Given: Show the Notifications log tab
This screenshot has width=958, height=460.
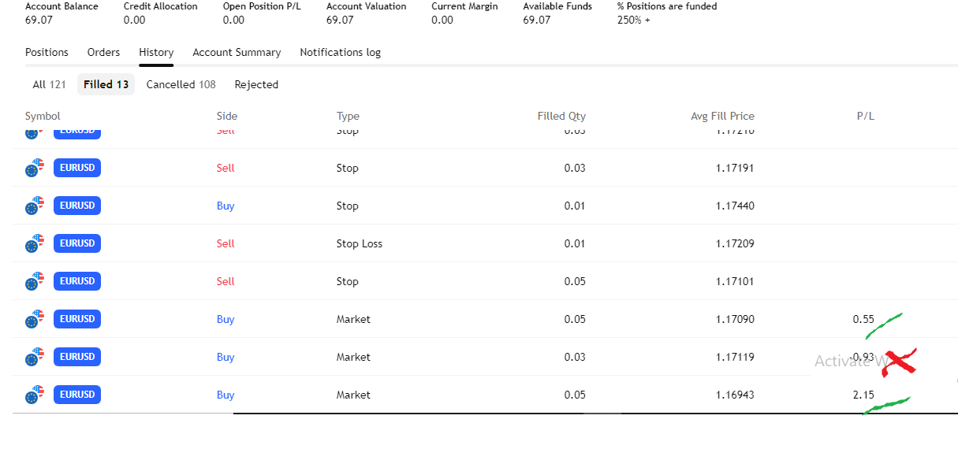Looking at the screenshot, I should click(x=340, y=53).
